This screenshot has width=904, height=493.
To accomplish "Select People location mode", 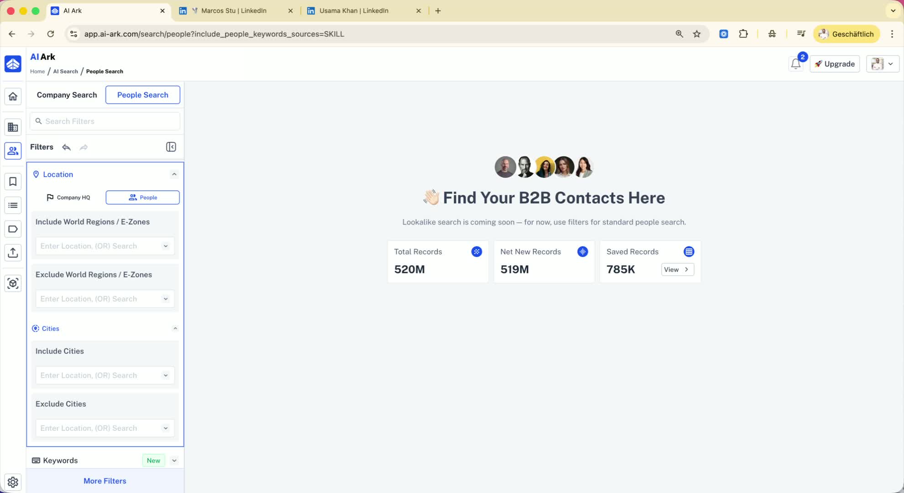I will click(143, 197).
